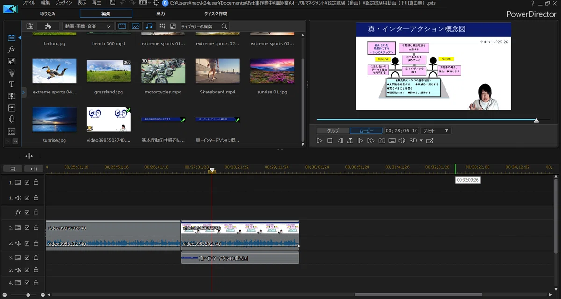This screenshot has width=561, height=299.
Task: Click the timeline zoom slider handle
Action: pos(28,295)
